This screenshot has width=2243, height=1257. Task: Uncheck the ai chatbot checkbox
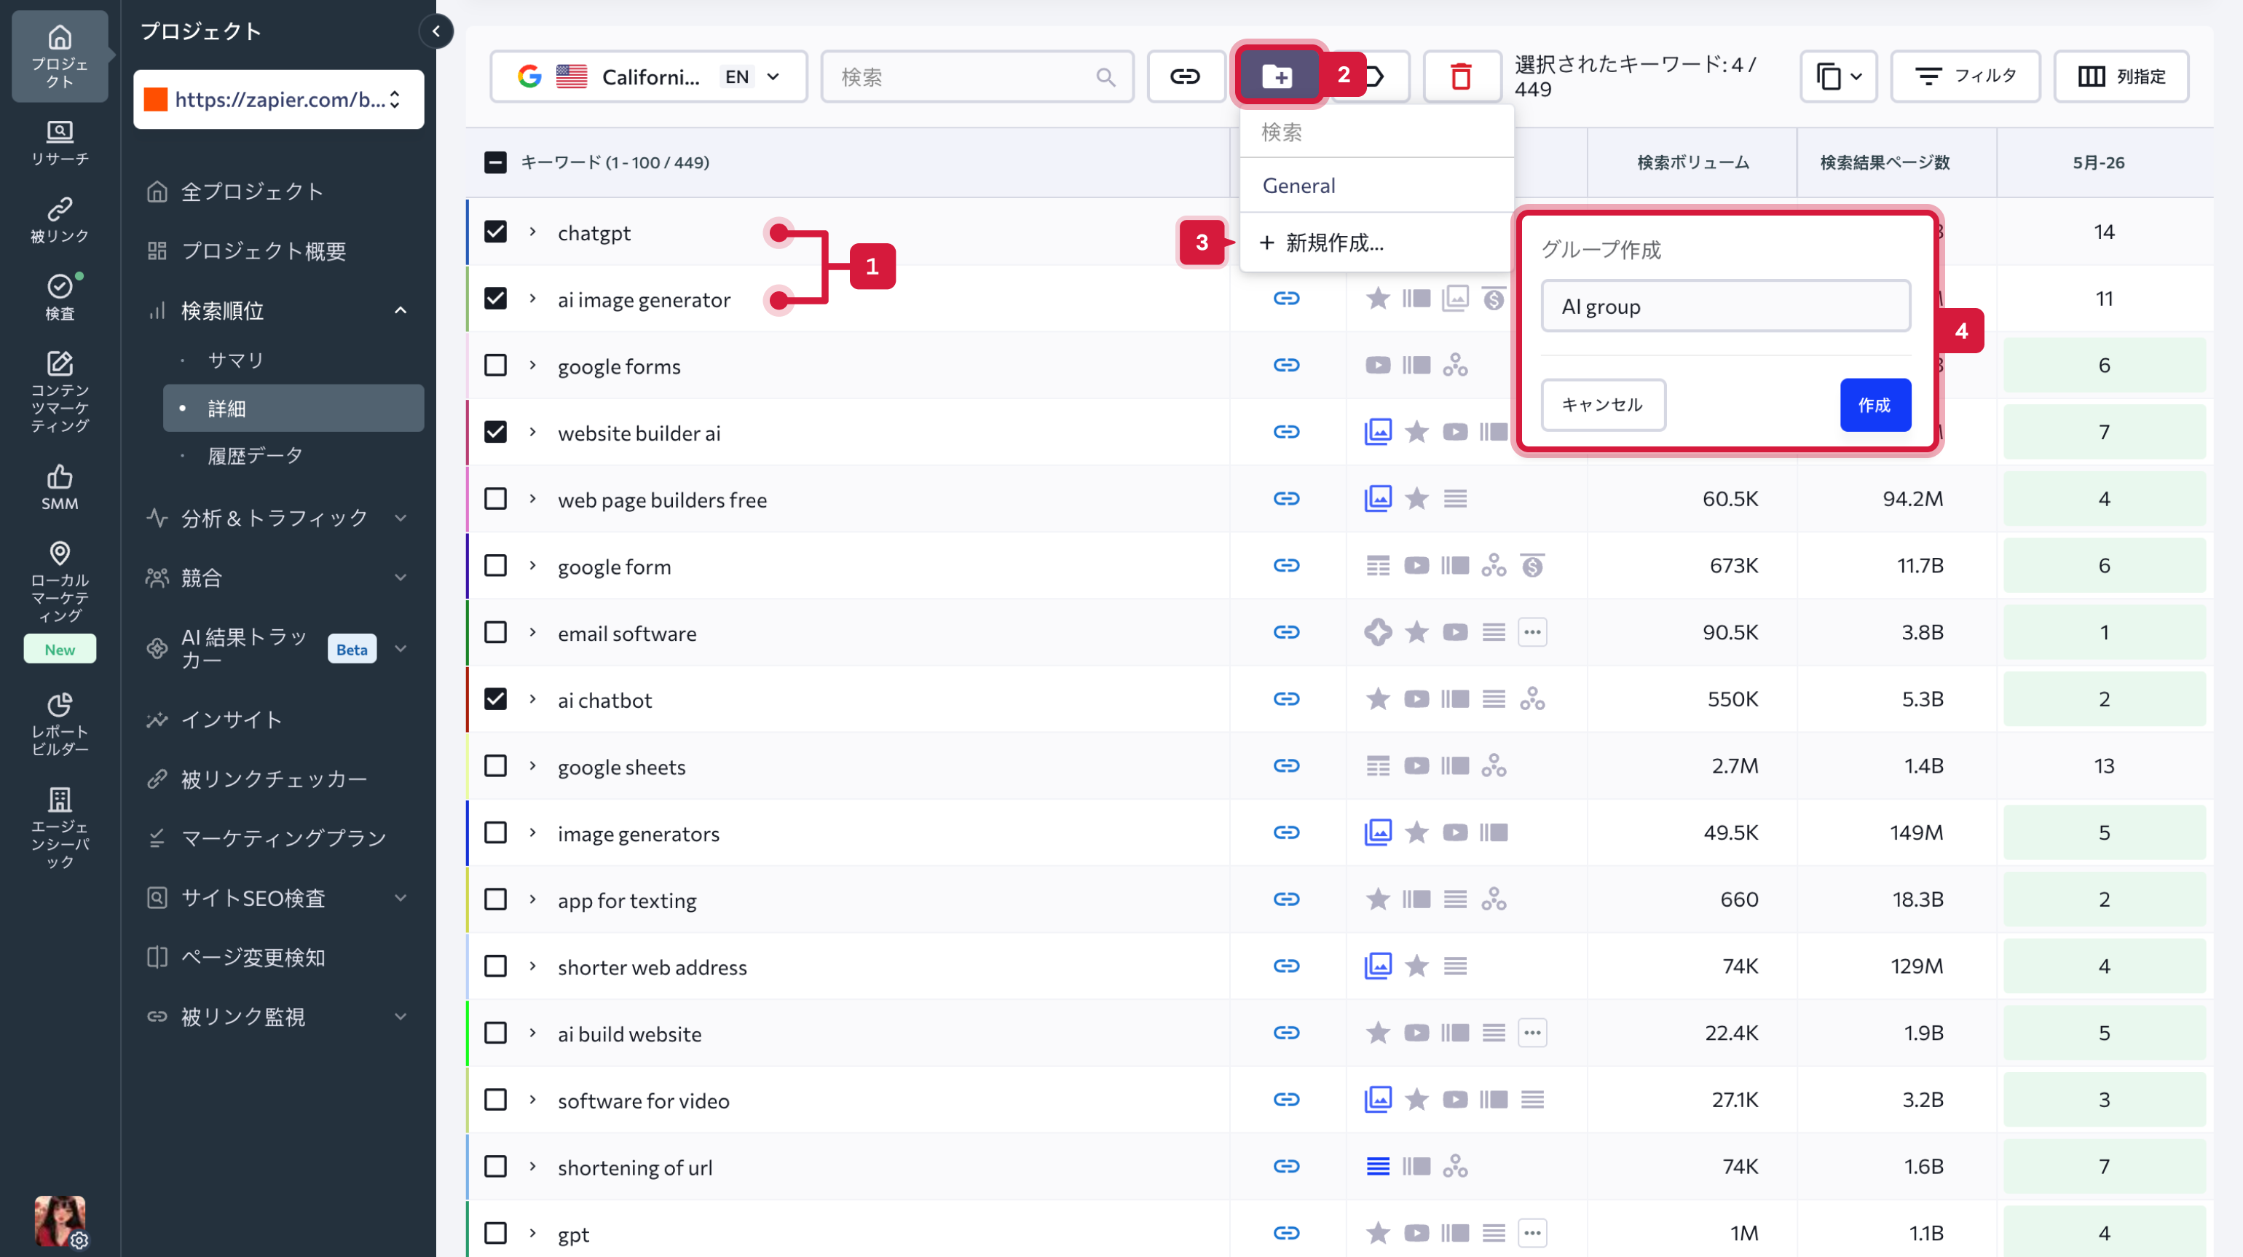point(495,700)
